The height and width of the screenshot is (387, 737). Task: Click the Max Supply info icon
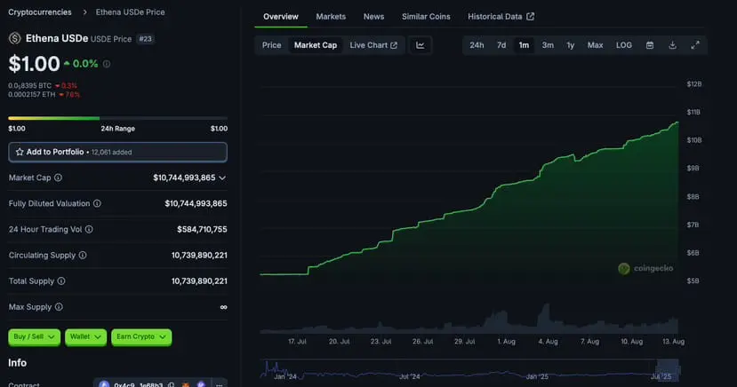click(59, 307)
